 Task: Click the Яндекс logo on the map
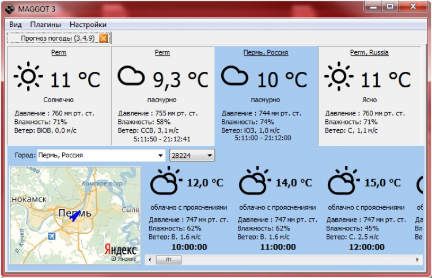point(120,250)
